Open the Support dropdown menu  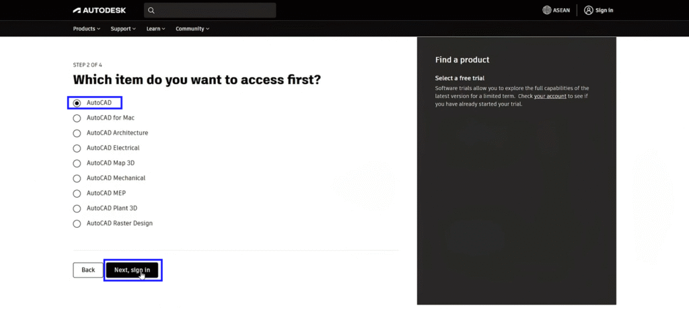122,29
